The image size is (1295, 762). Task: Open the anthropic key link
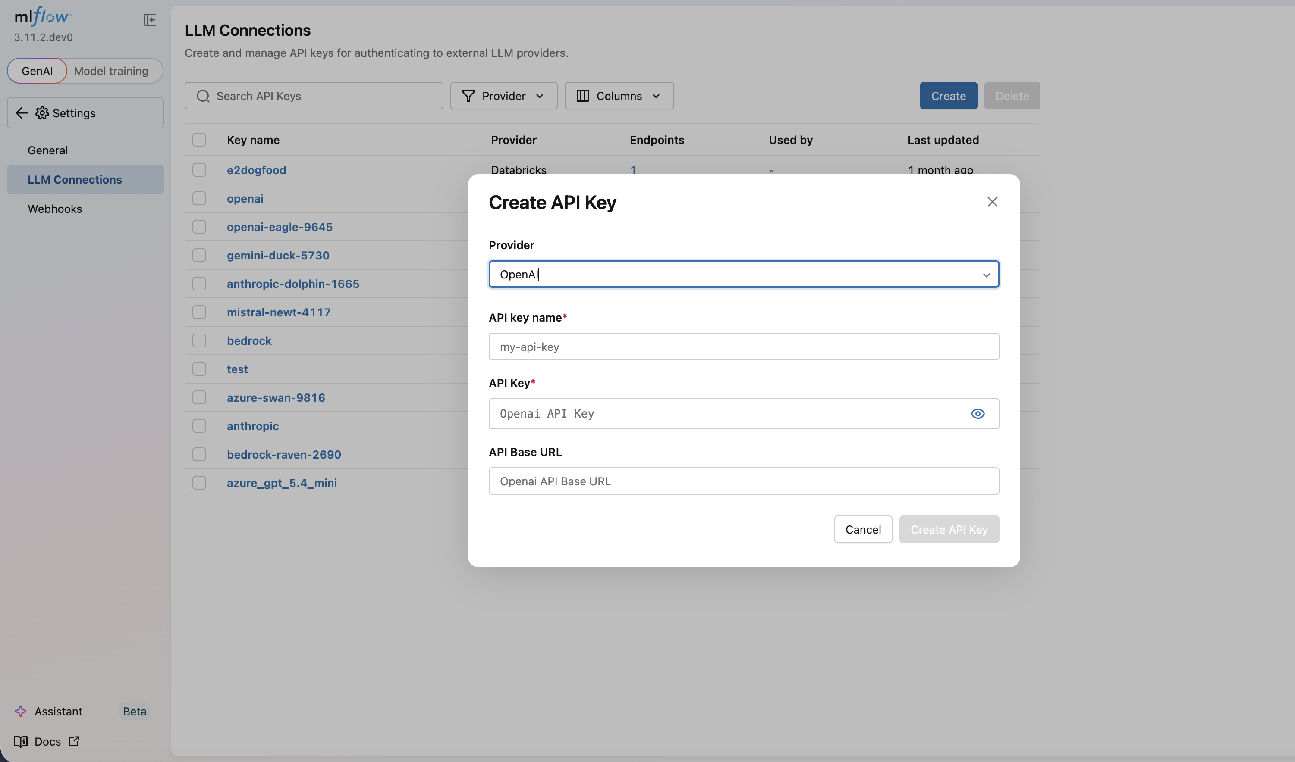pyautogui.click(x=253, y=426)
